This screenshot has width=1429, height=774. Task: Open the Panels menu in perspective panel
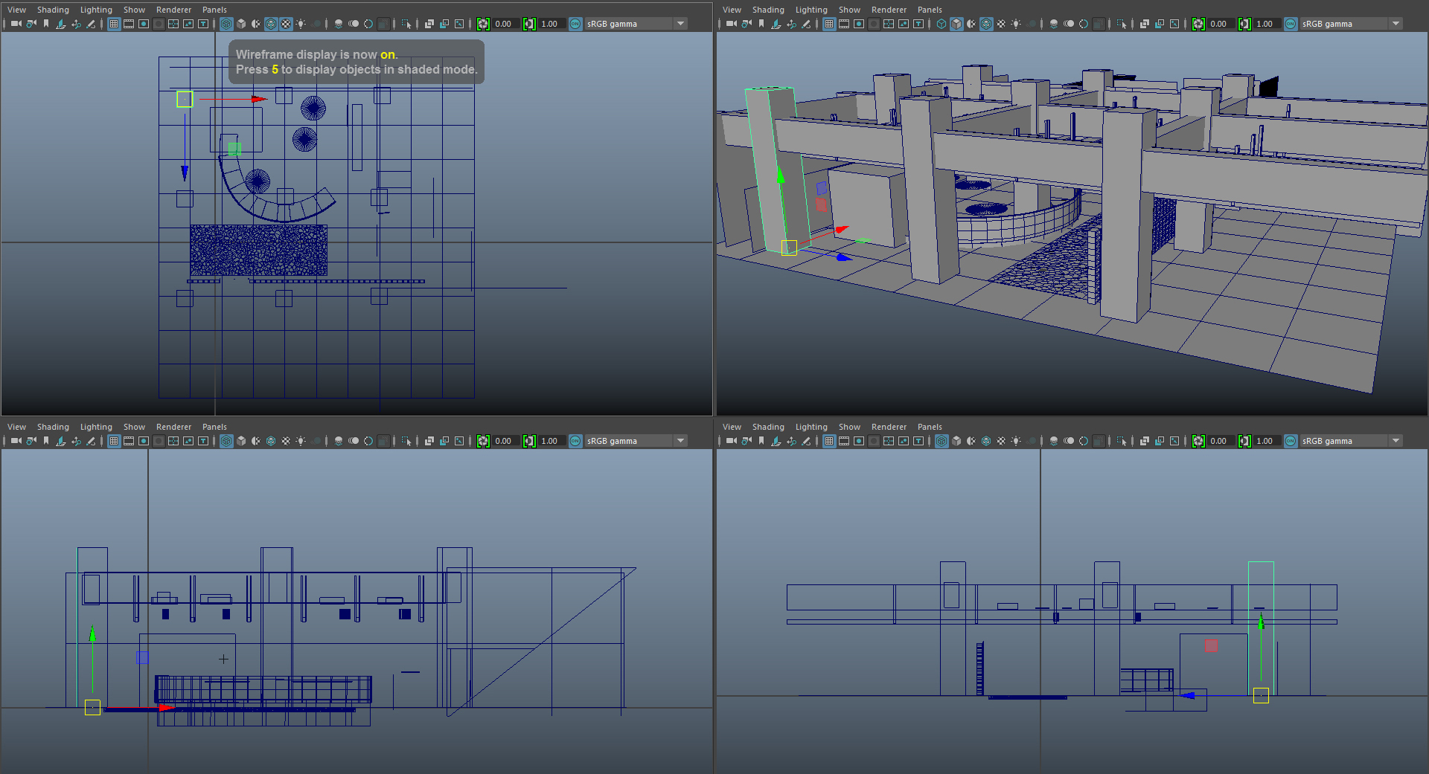click(x=930, y=10)
